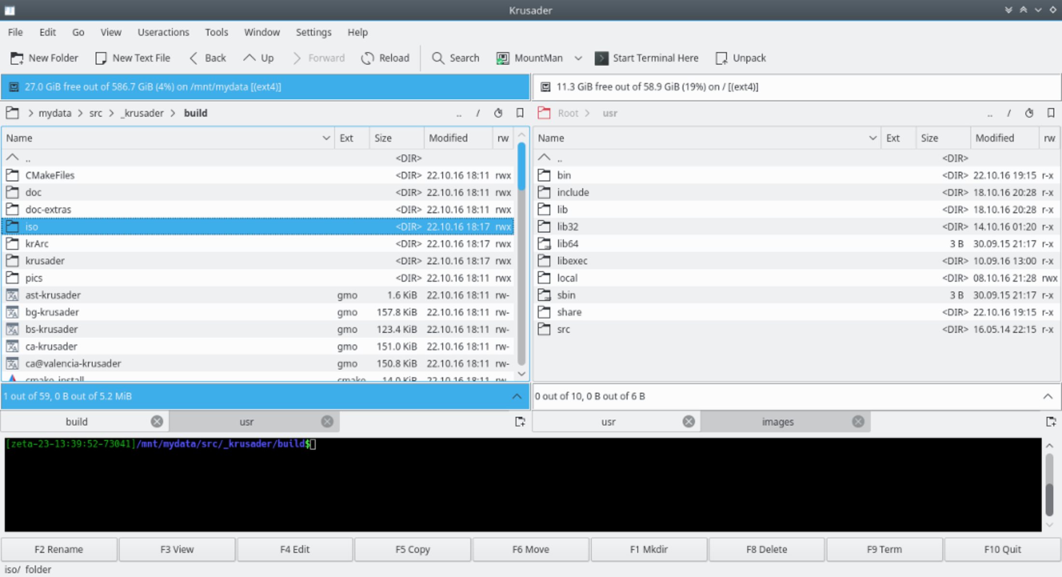The height and width of the screenshot is (577, 1062).
Task: Switch to the images tab
Action: [x=777, y=421]
